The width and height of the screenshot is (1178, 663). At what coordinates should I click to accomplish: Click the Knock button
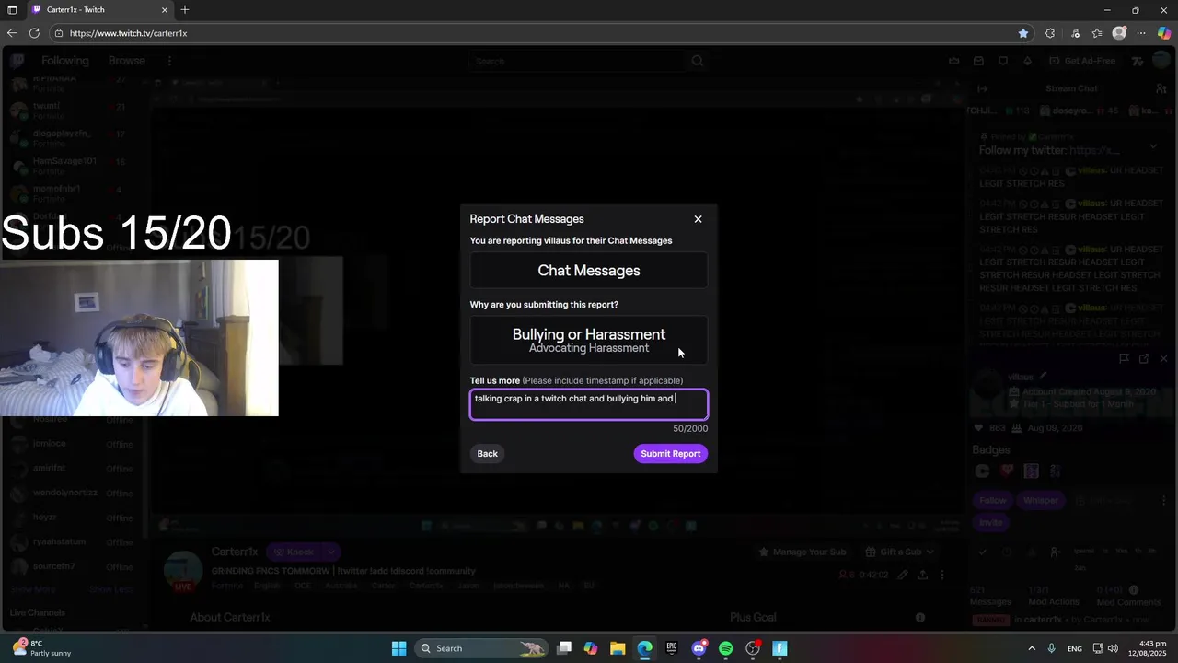[293, 552]
